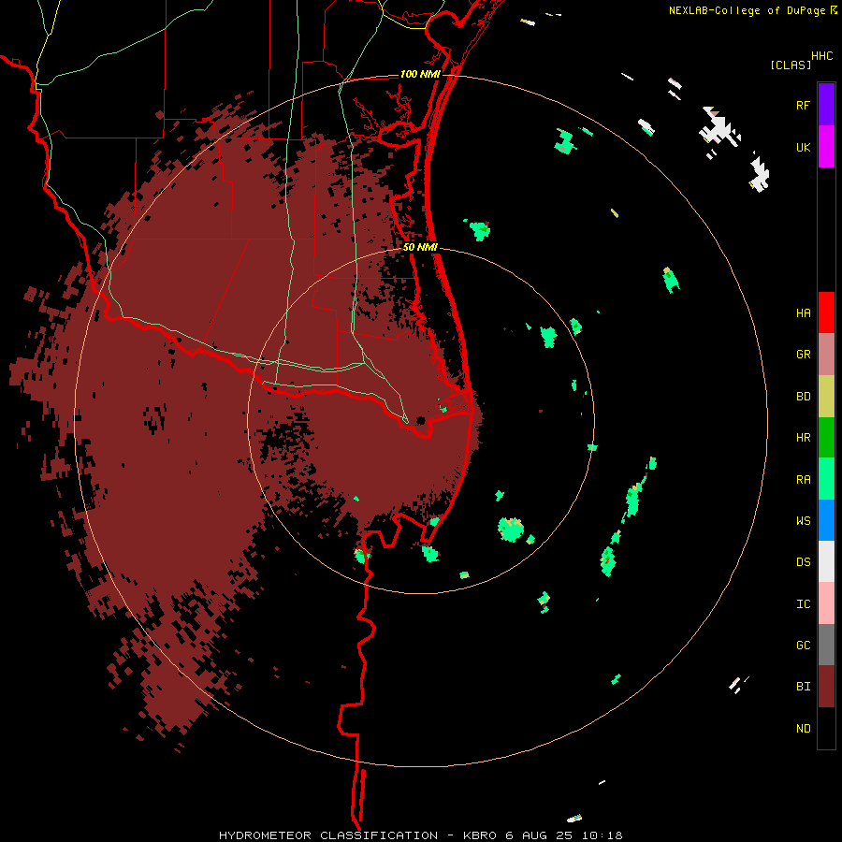Click the ND black legend swatch
This screenshot has width=842, height=842.
point(826,728)
